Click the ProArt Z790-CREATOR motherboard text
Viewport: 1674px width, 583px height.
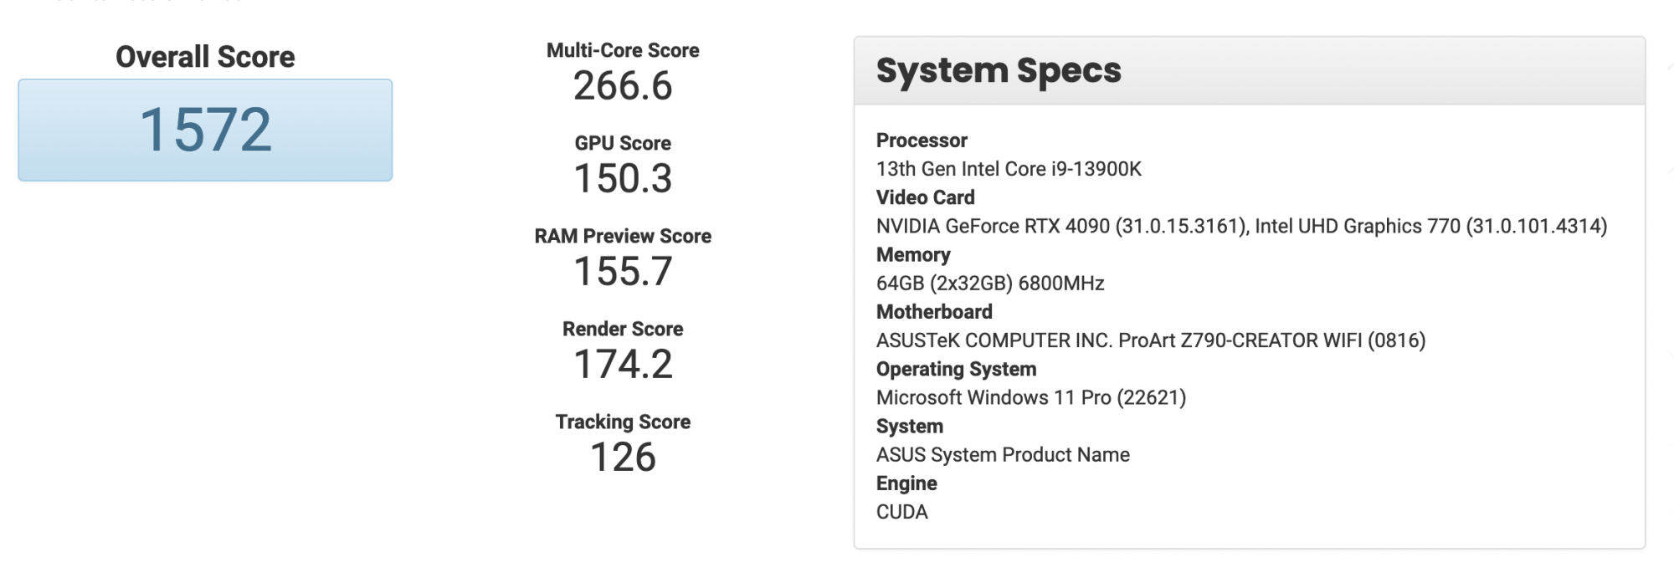1151,340
